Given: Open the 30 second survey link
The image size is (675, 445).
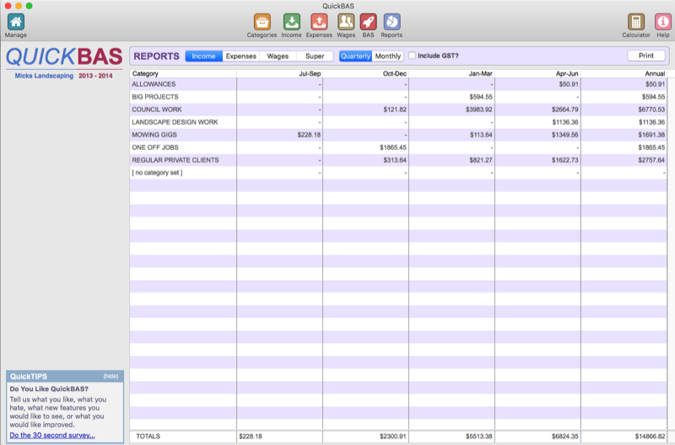Looking at the screenshot, I should [x=52, y=435].
